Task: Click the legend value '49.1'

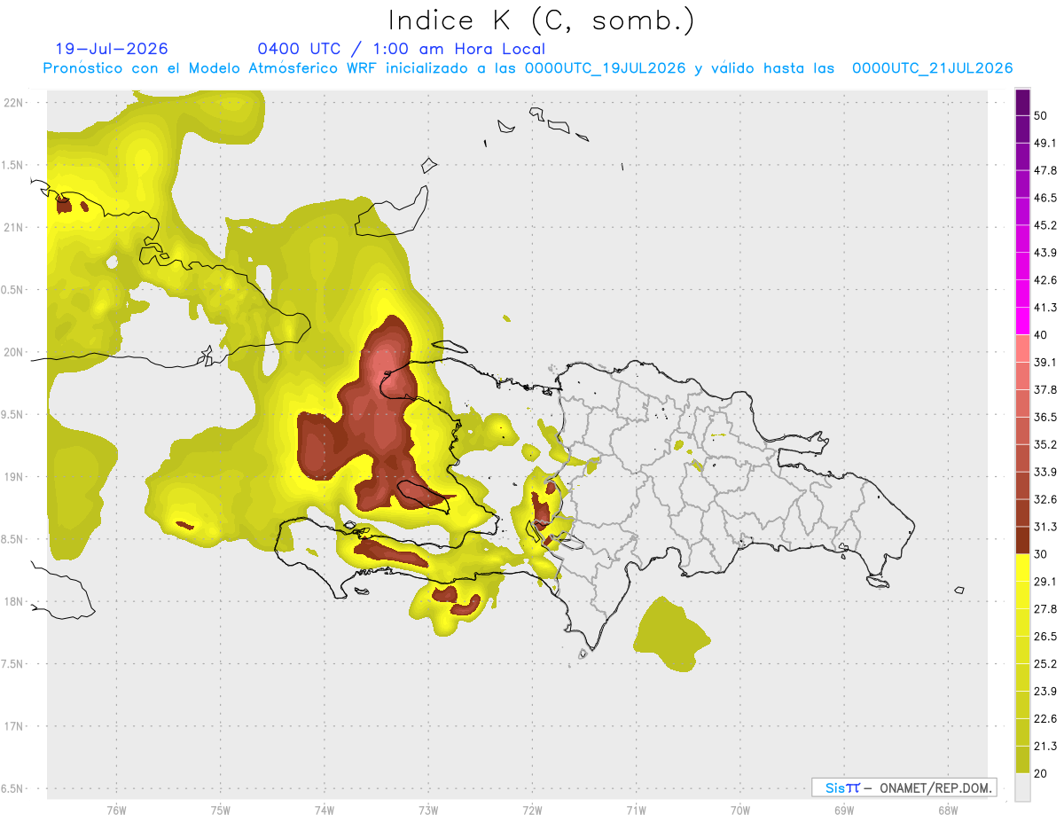Action: pos(1045,143)
